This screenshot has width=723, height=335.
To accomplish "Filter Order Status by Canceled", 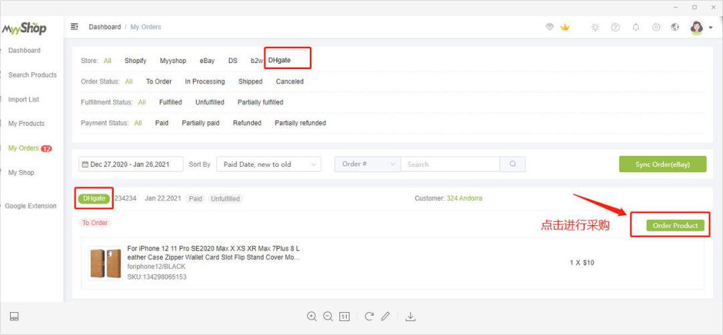I will point(290,82).
